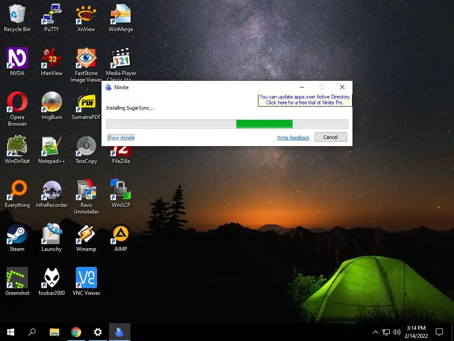Select the WinSCP desktop shortcut

121,194
